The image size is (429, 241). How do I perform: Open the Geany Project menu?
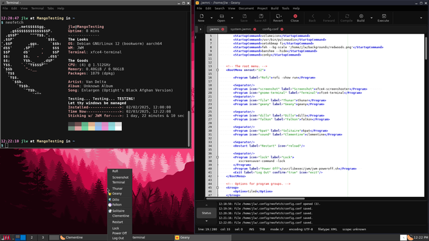point(262,9)
